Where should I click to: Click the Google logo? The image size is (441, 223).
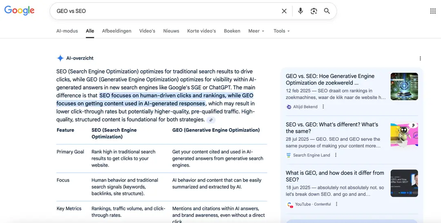20,11
